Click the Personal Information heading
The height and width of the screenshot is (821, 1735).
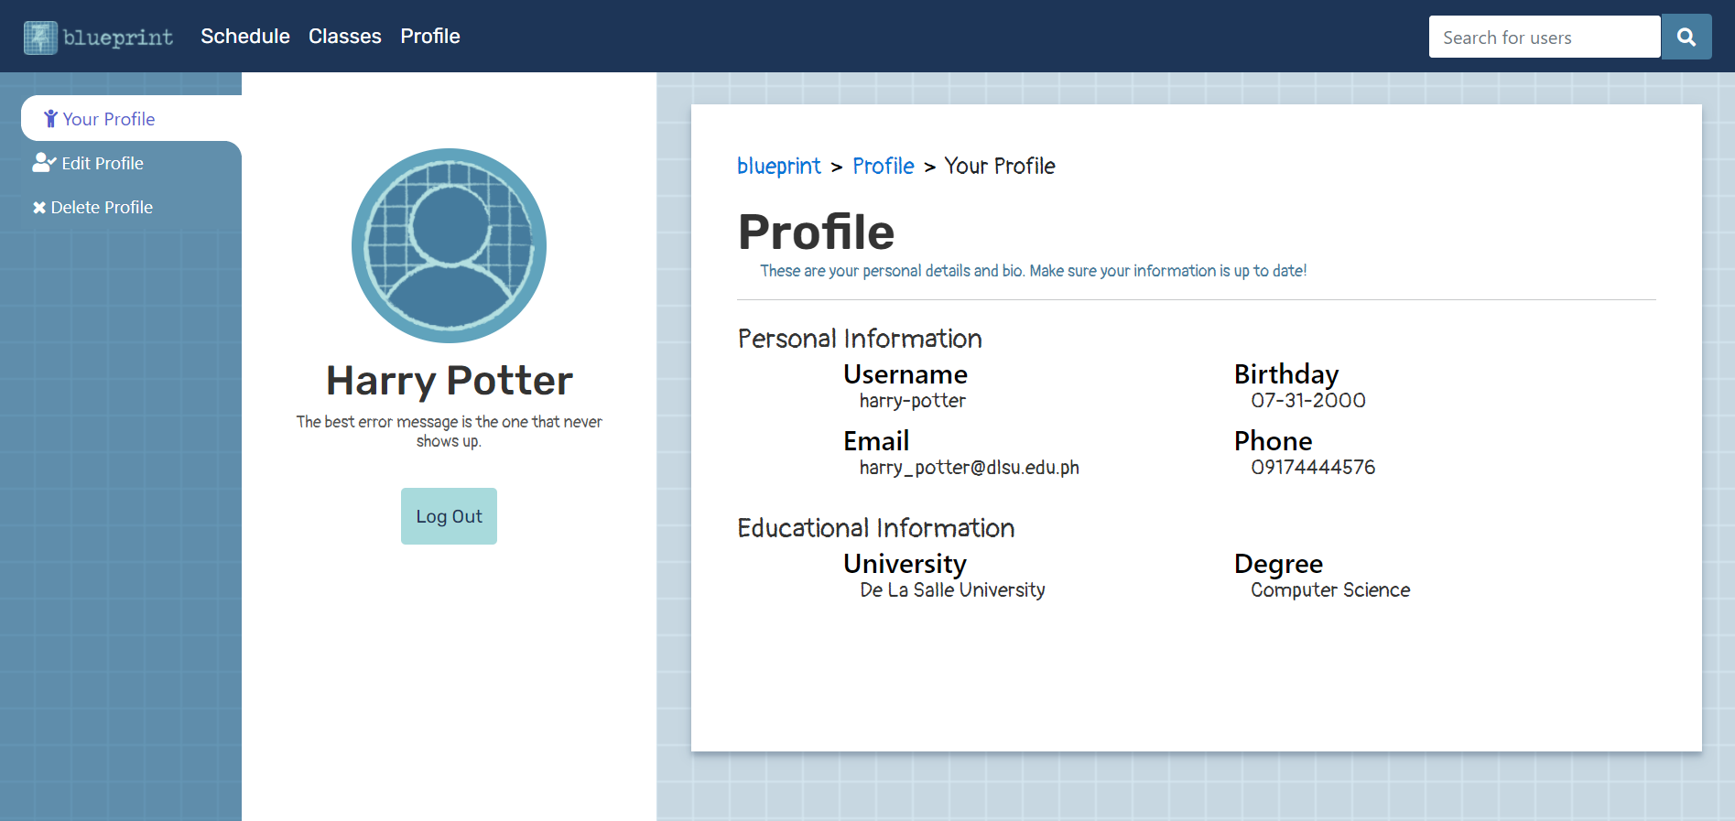click(x=860, y=339)
